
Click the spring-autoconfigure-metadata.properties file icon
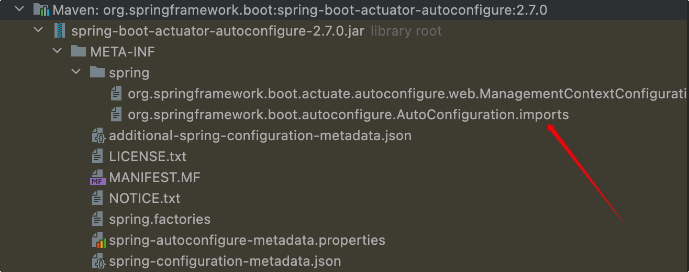point(97,241)
